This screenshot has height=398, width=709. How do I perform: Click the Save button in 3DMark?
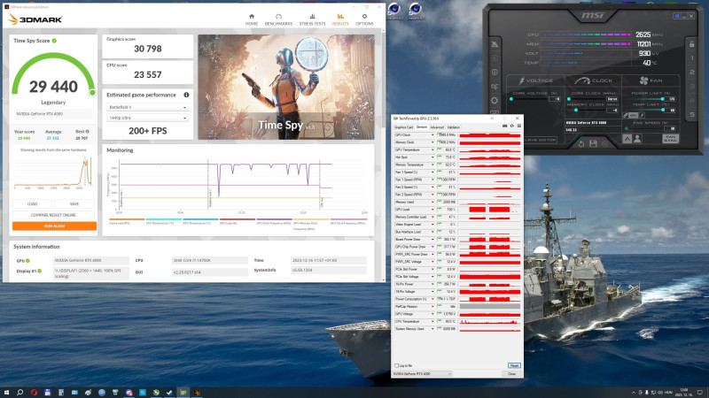(x=74, y=204)
